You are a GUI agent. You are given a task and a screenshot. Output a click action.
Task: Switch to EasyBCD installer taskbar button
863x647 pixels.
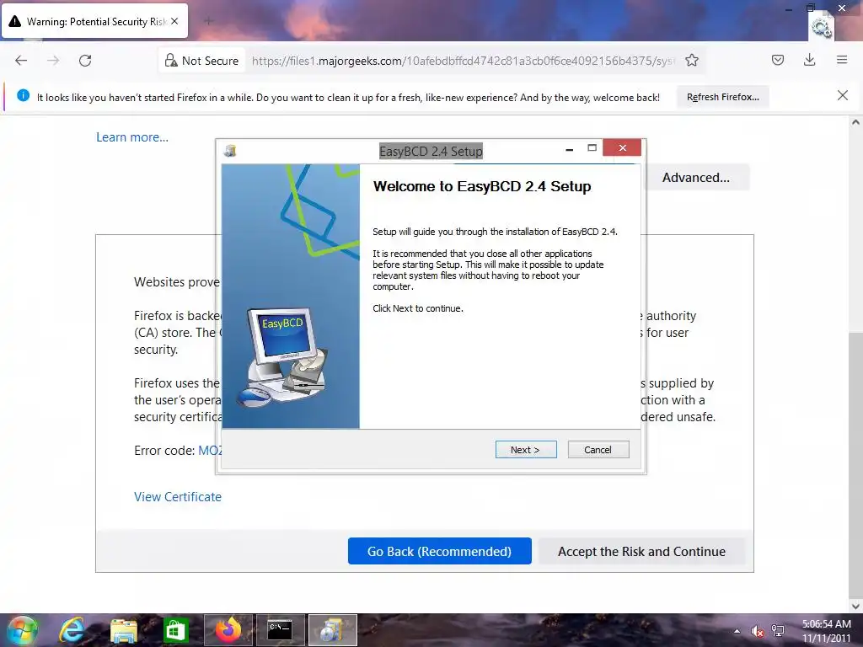[x=332, y=630]
